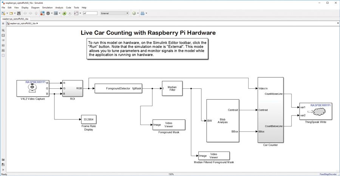Click the simulation stop time input field
This screenshot has width=340, height=176.
click(90, 13)
